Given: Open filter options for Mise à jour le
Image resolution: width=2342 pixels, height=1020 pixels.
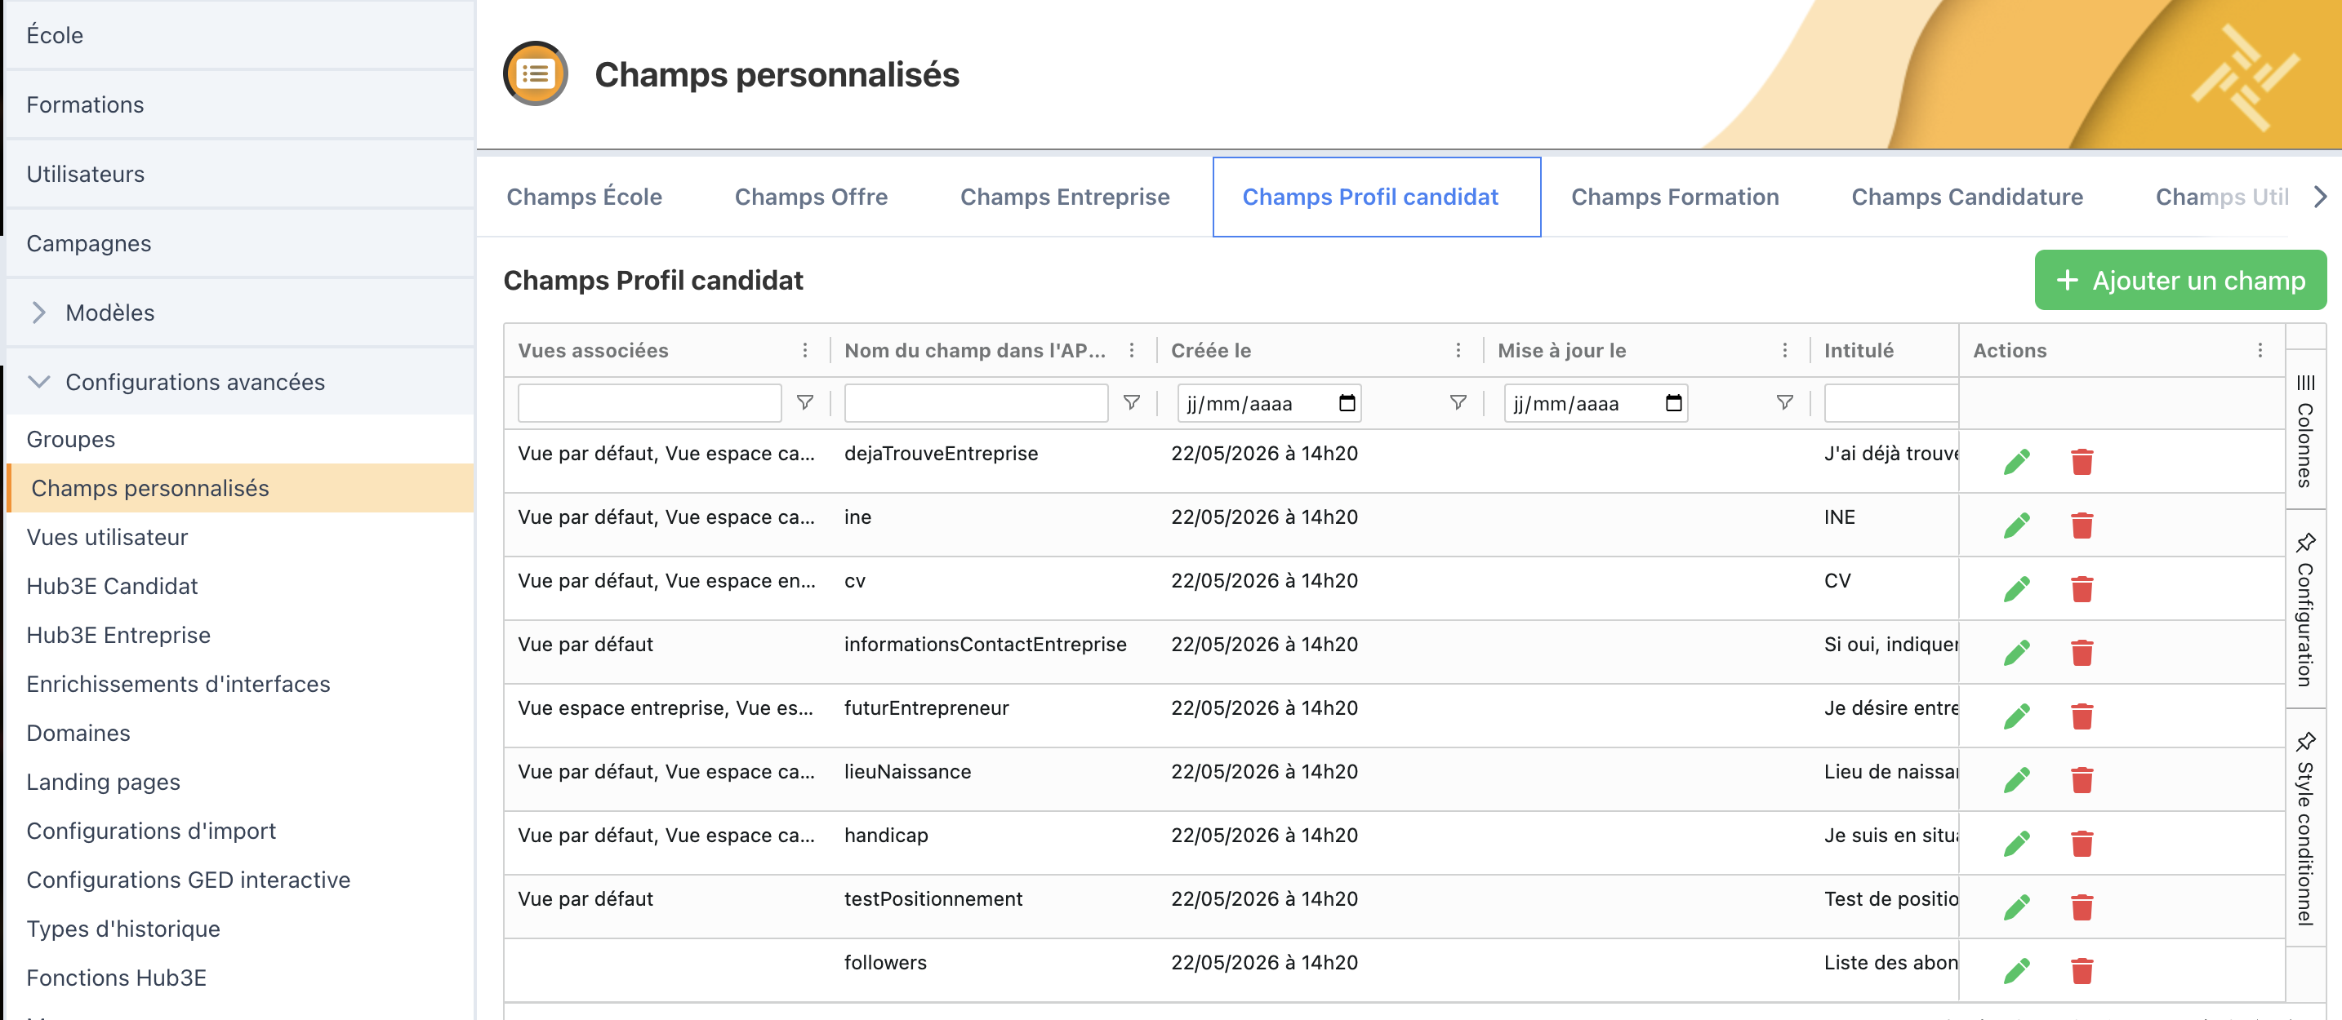Looking at the screenshot, I should pyautogui.click(x=1783, y=402).
